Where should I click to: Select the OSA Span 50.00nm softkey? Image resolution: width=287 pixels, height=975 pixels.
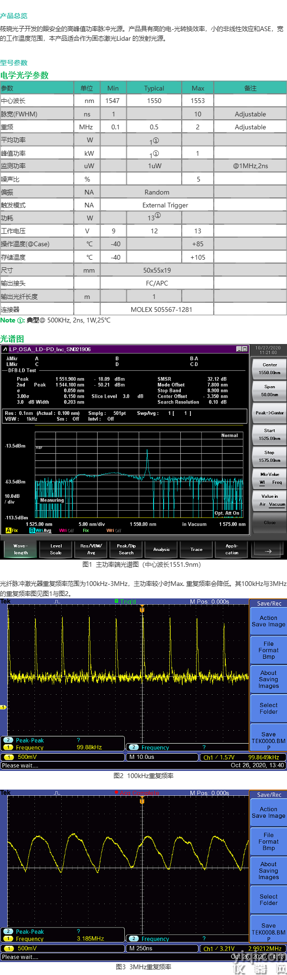tap(269, 390)
